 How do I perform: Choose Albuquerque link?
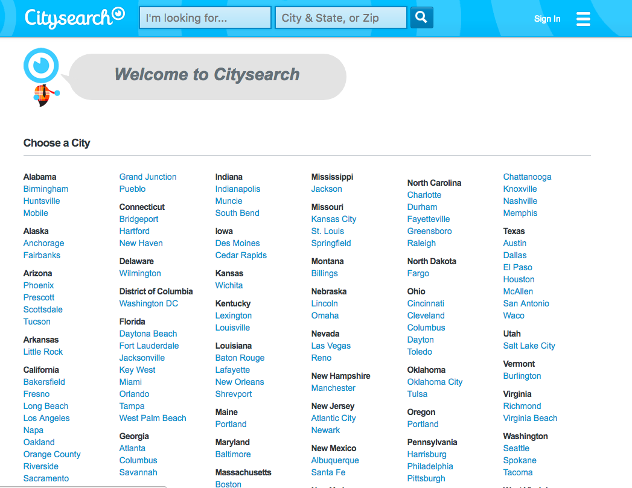pos(335,461)
